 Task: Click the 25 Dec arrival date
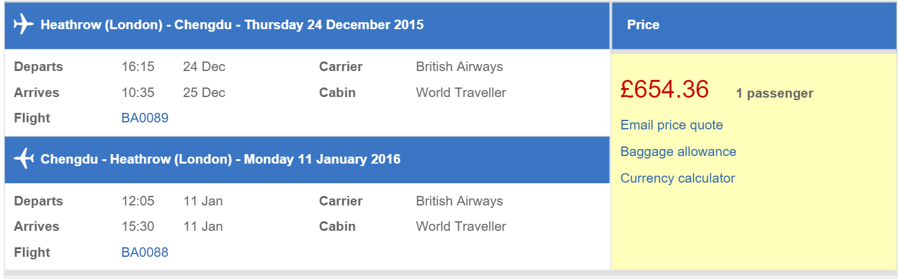204,93
